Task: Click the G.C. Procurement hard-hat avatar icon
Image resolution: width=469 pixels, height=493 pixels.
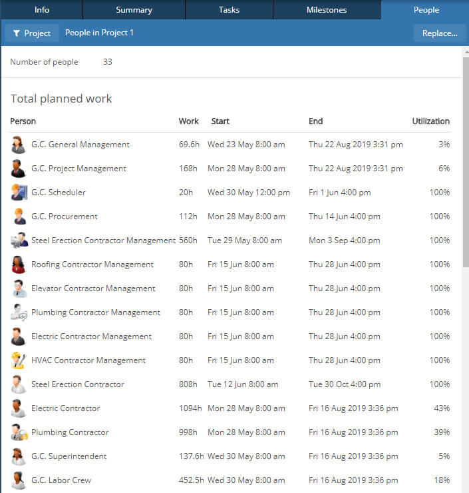Action: [19, 217]
